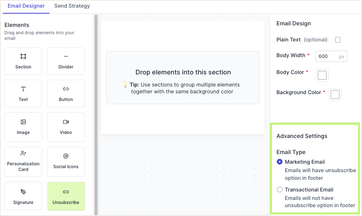Select the Section element icon
Image resolution: width=362 pixels, height=216 pixels.
click(x=23, y=57)
